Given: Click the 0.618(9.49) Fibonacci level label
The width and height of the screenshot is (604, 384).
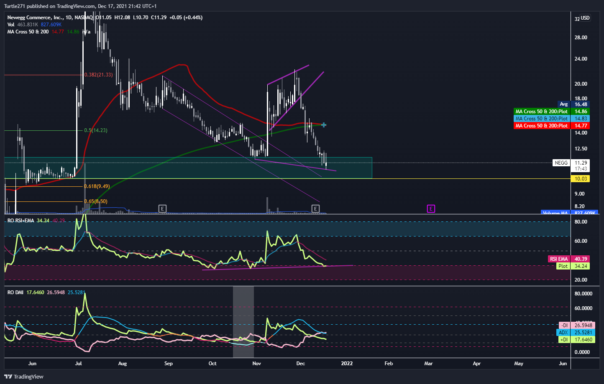Looking at the screenshot, I should pos(97,186).
